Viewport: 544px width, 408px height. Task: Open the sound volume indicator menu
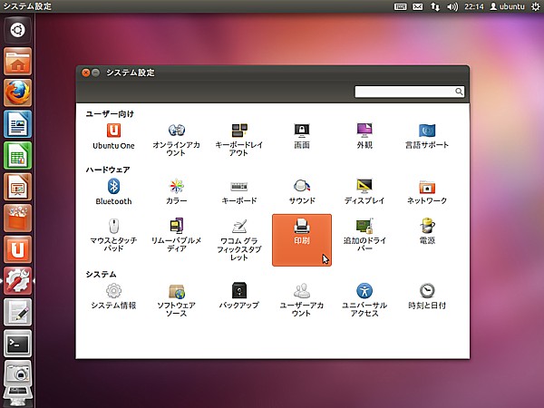click(452, 7)
